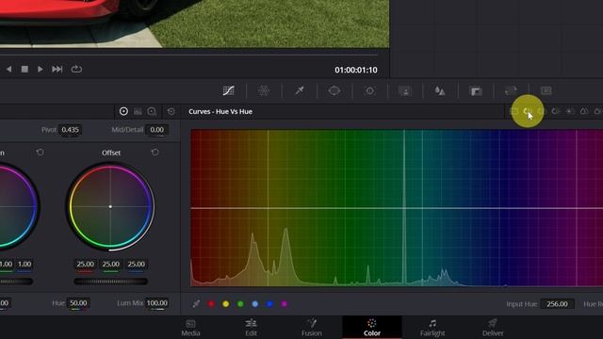Add blue hue control points
Image resolution: width=603 pixels, height=339 pixels.
269,304
